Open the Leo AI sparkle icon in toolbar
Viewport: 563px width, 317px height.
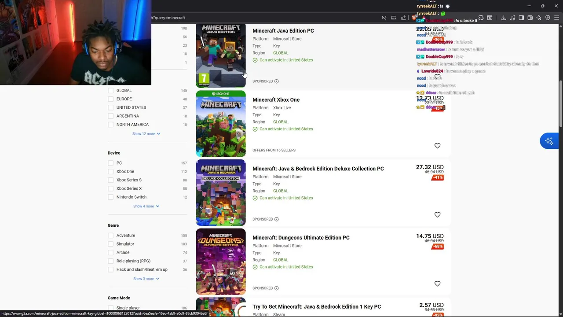[539, 18]
